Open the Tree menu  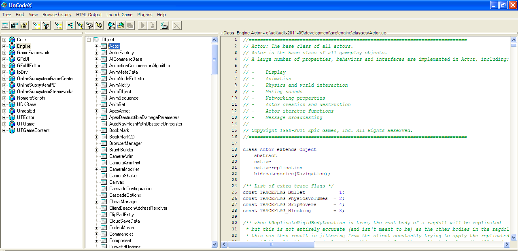(6, 15)
